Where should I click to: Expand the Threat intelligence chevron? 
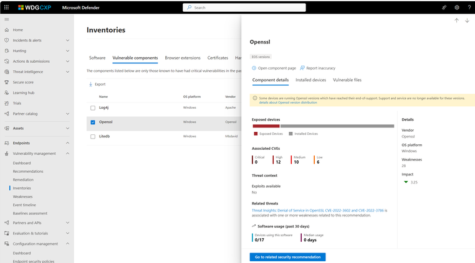(x=67, y=72)
